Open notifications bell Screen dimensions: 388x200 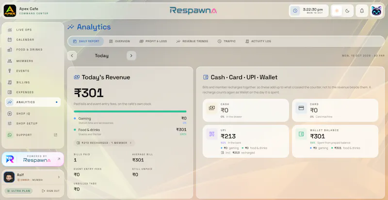coord(362,11)
